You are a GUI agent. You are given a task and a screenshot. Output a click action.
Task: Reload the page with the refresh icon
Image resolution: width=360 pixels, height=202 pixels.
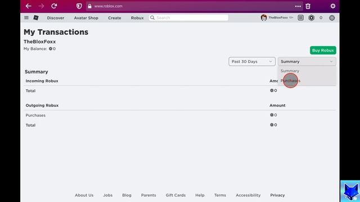[x=54, y=6]
